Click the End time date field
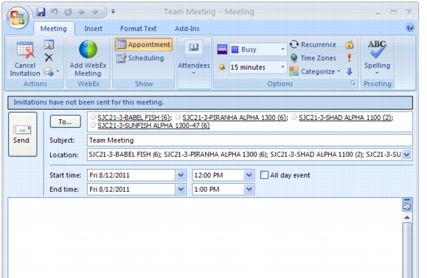427x278 pixels. (x=131, y=190)
